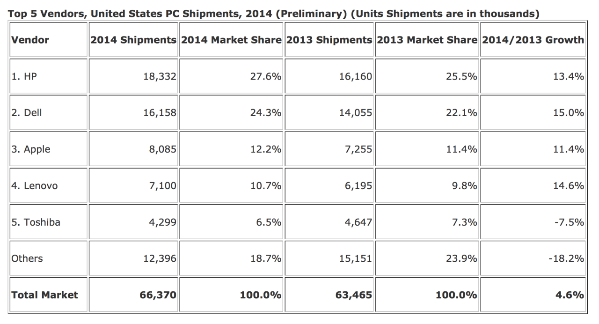Select the Apple vendor cell

click(x=30, y=149)
